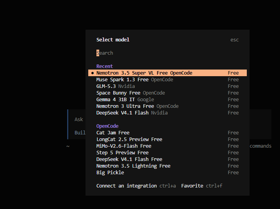280x209 pixels.
Task: Click the Recent section header
Action: coord(105,66)
